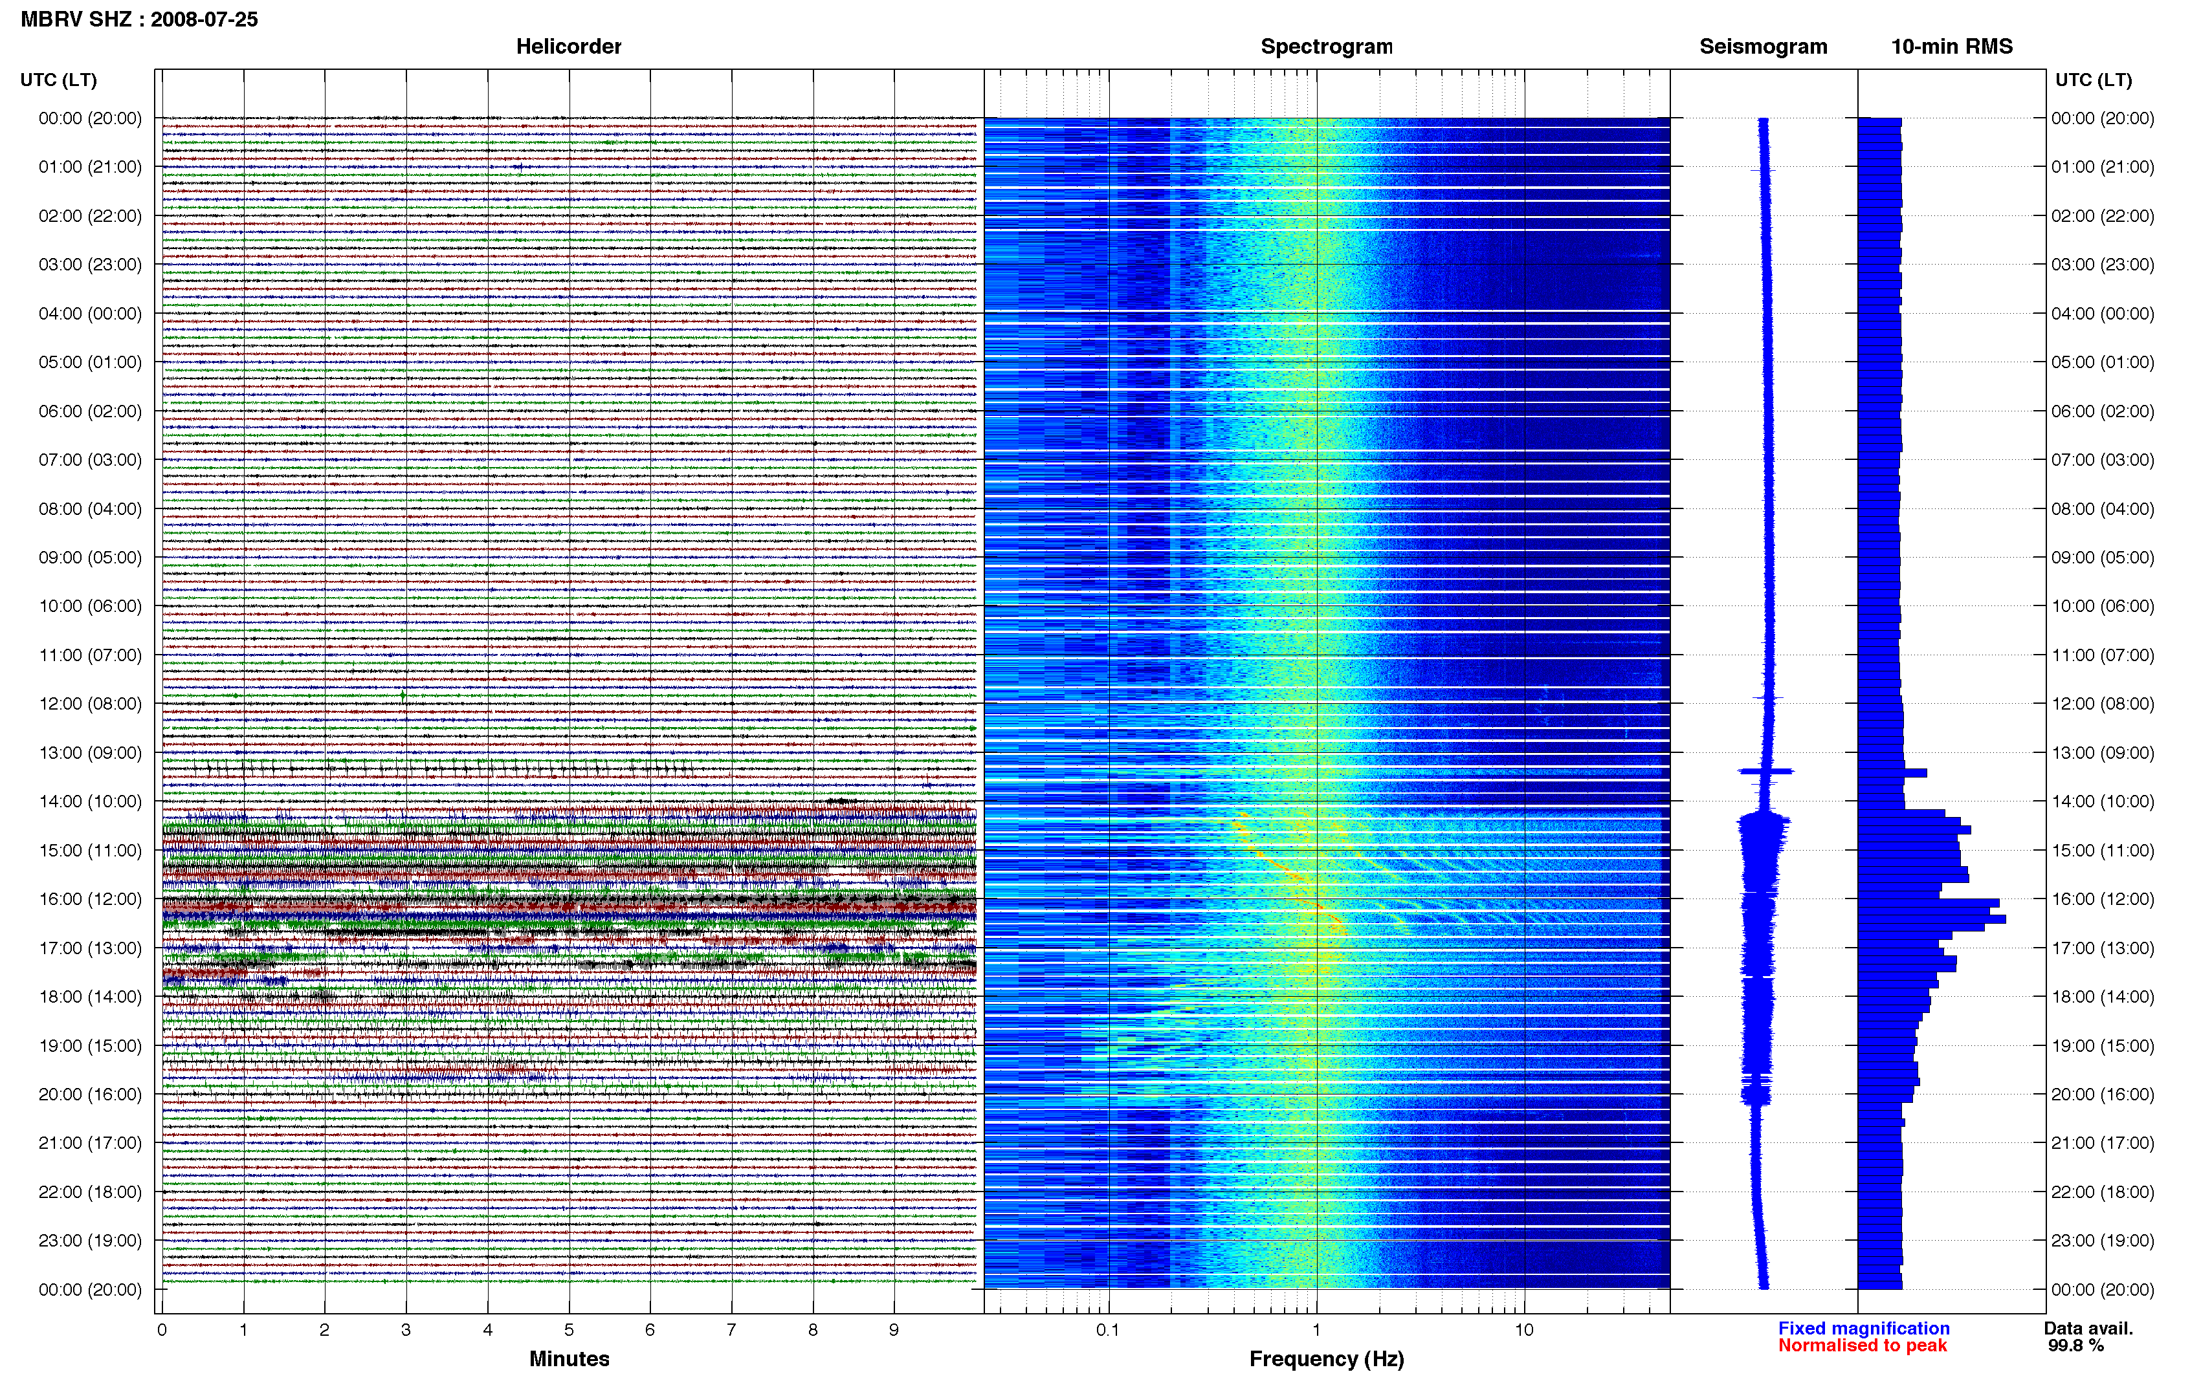
Task: Click left time label '14:00 (10:00)'
Action: 90,801
